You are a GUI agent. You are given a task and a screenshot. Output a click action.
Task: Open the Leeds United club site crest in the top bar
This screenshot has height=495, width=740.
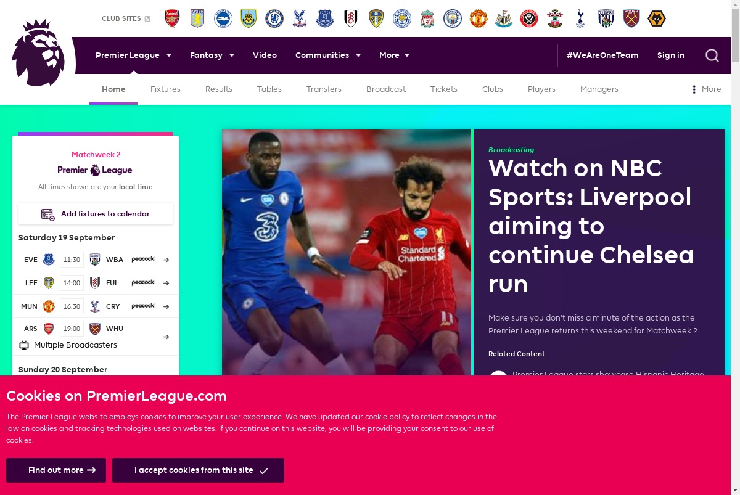point(376,18)
